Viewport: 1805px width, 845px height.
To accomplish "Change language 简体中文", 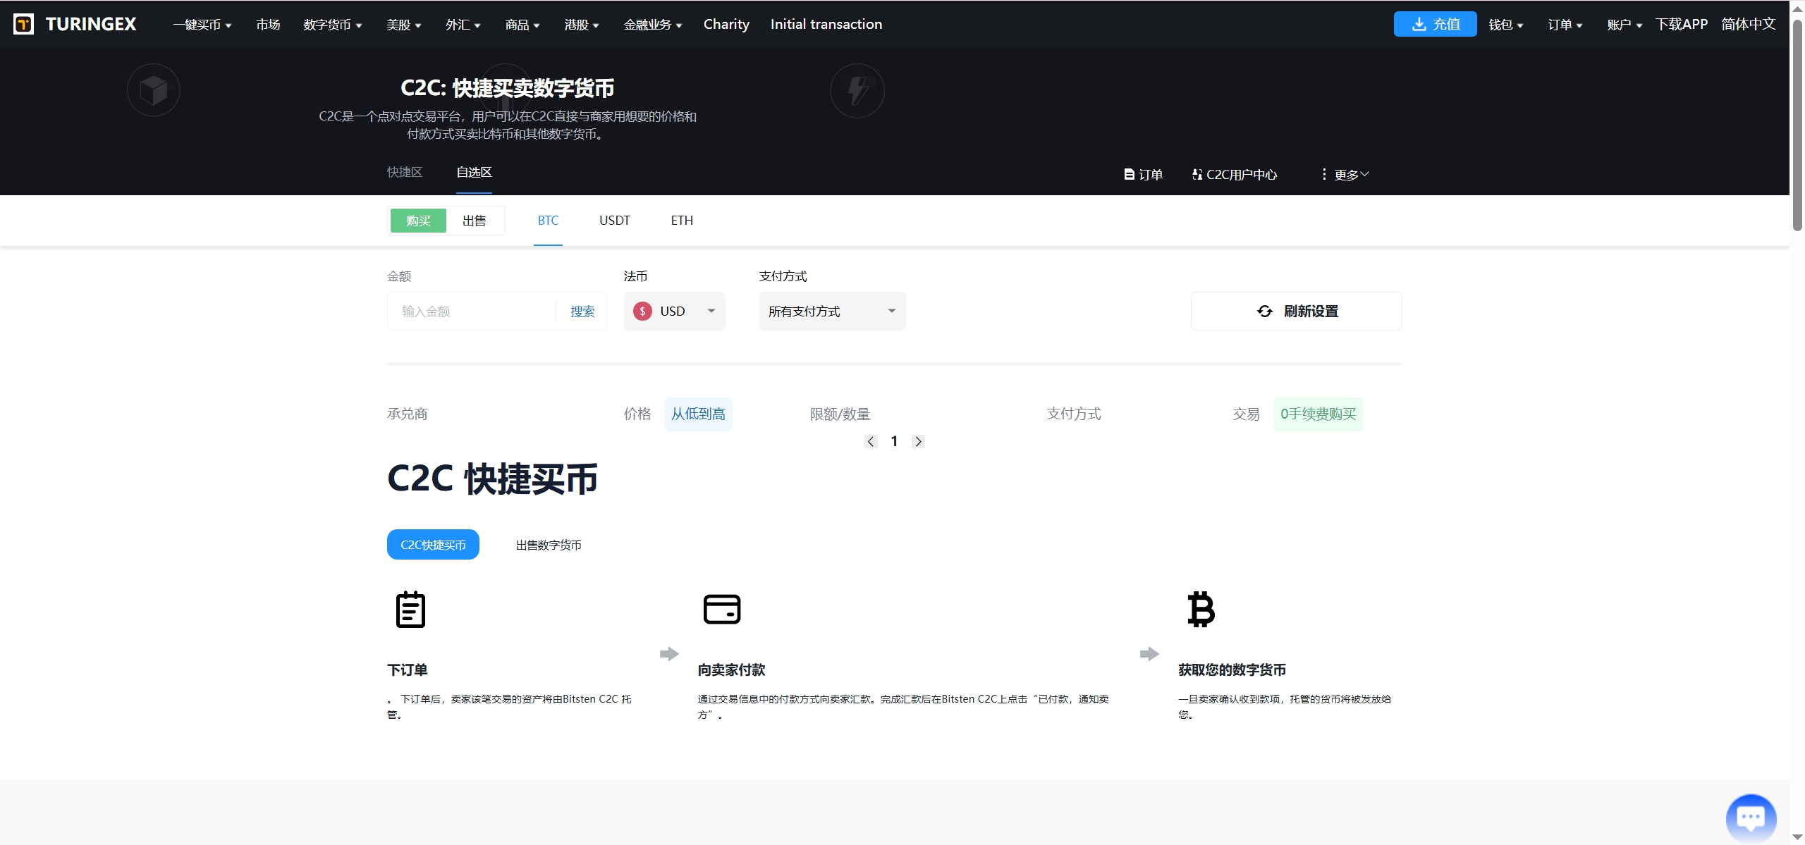I will (1749, 24).
